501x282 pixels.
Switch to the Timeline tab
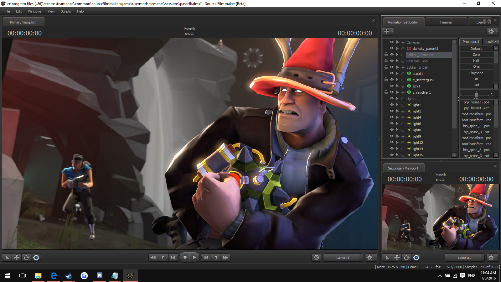click(446, 22)
